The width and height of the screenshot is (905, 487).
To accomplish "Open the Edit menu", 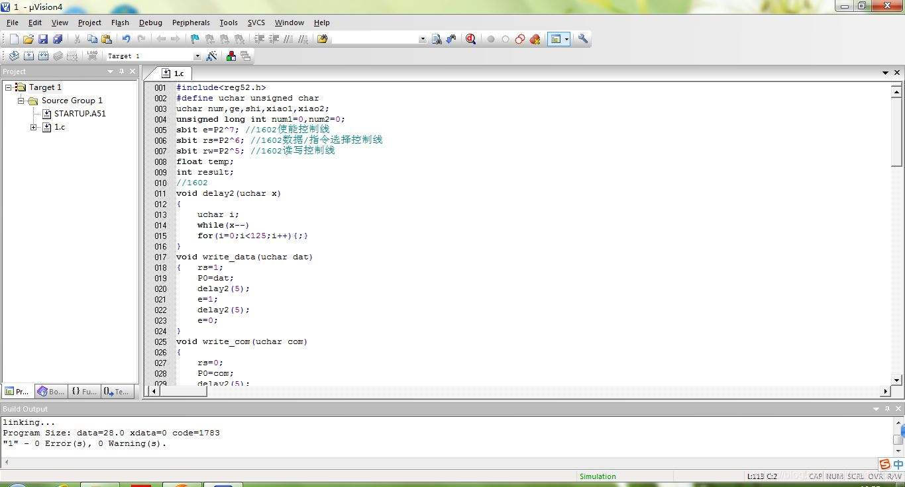I will 35,22.
